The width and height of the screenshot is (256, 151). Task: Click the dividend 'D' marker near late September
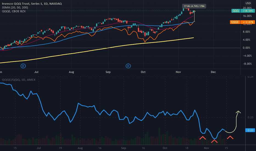tap(128, 66)
